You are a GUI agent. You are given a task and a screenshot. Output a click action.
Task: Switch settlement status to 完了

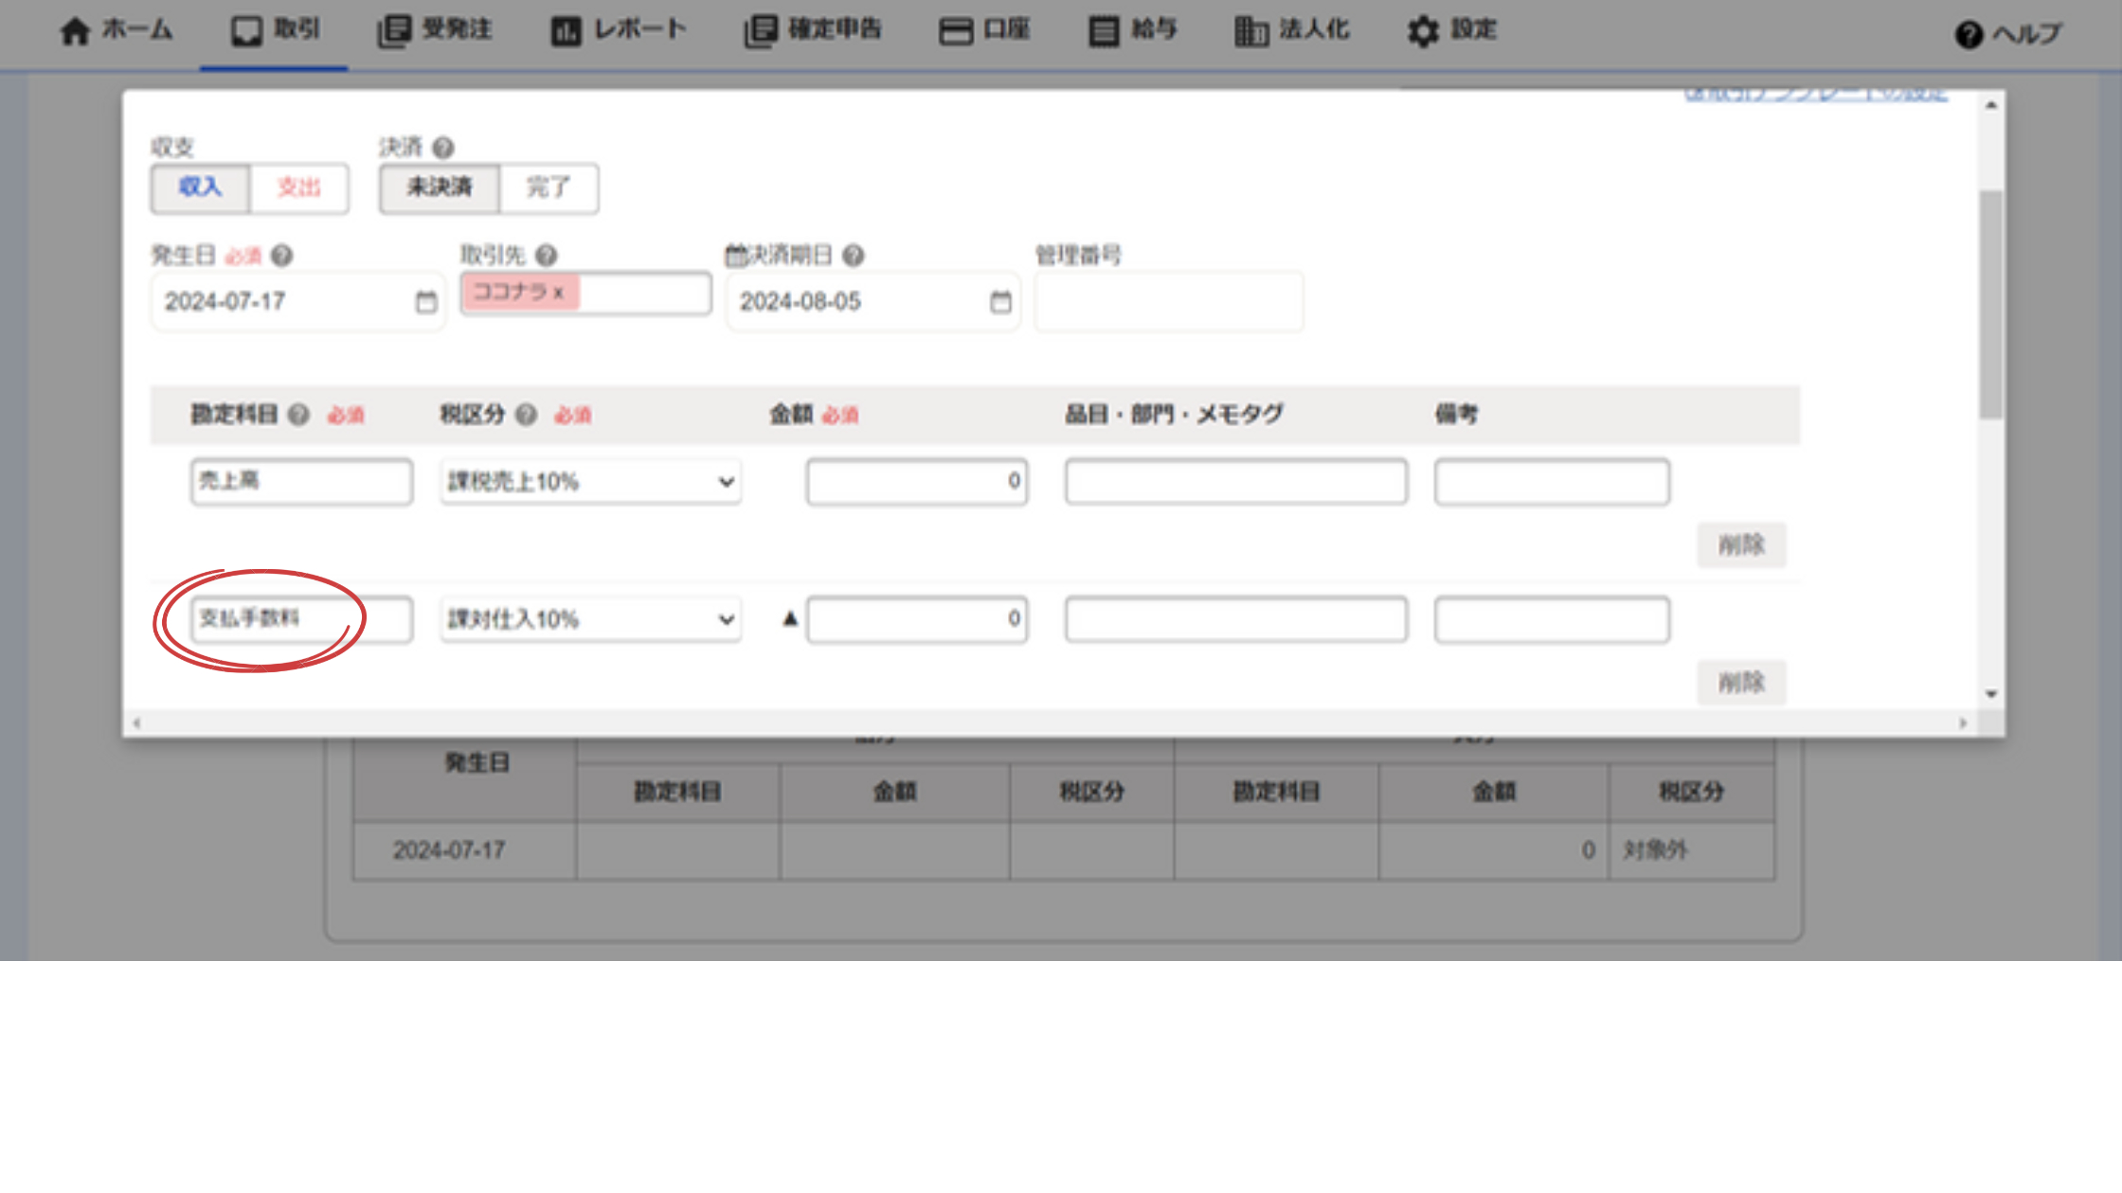click(x=548, y=187)
